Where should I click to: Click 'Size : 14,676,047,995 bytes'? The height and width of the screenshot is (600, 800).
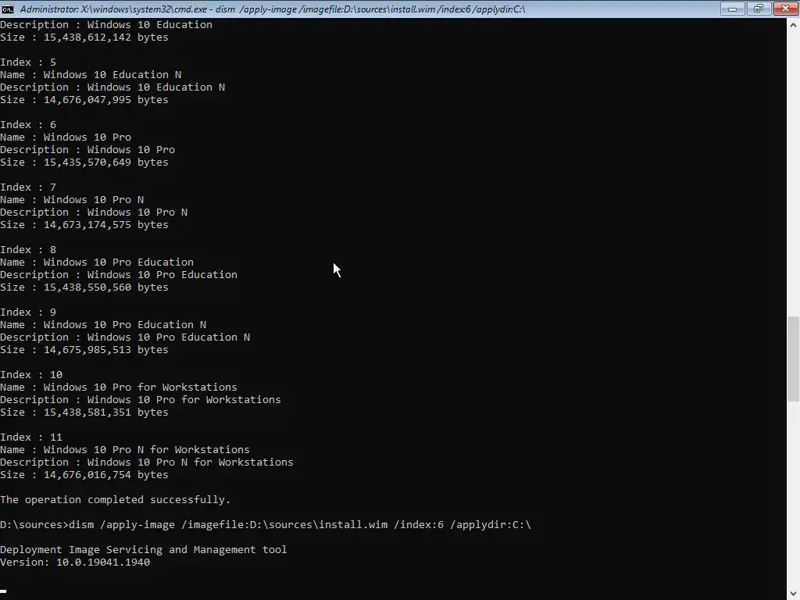pos(84,99)
